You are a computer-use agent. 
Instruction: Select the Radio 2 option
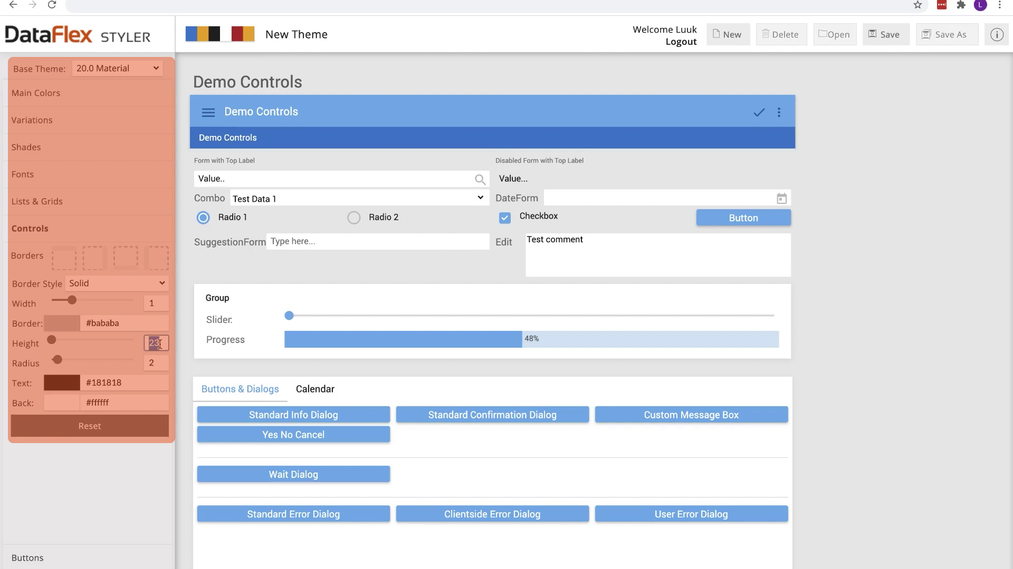(353, 218)
